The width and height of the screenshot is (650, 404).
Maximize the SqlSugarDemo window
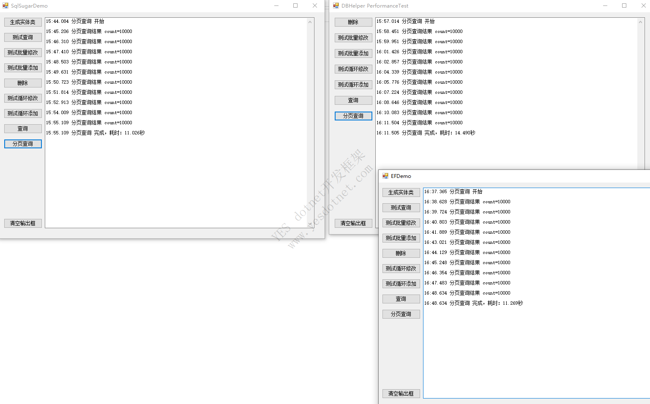coord(295,5)
